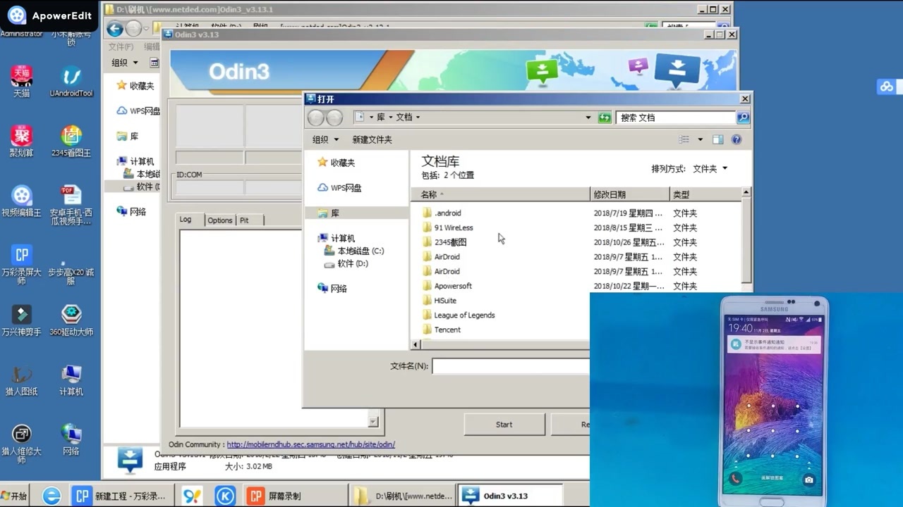Screen dimensions: 903x507
Task: Click the arrow after 库 in address path
Action: tap(391, 118)
